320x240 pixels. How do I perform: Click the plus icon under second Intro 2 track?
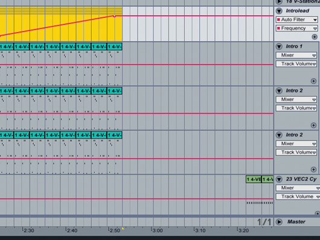314,169
